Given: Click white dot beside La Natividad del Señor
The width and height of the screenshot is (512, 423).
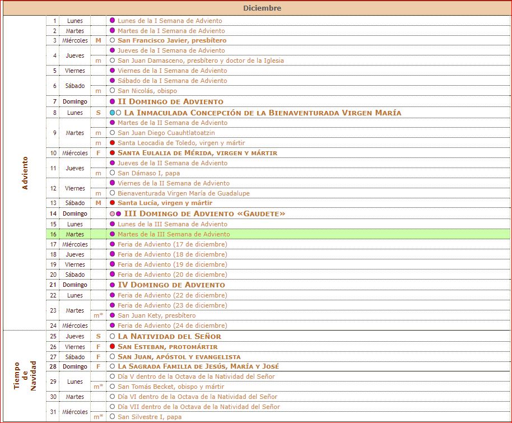Looking at the screenshot, I should 113,337.
